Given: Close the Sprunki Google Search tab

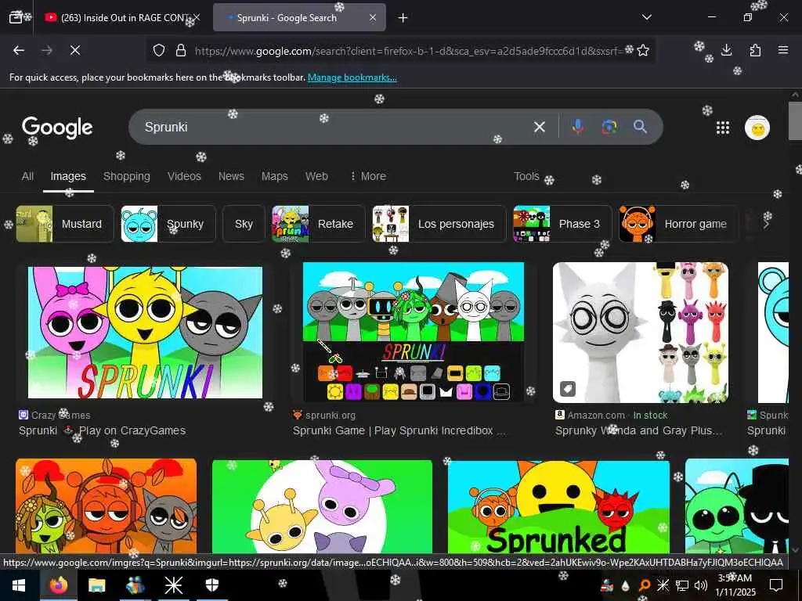Looking at the screenshot, I should (x=373, y=17).
